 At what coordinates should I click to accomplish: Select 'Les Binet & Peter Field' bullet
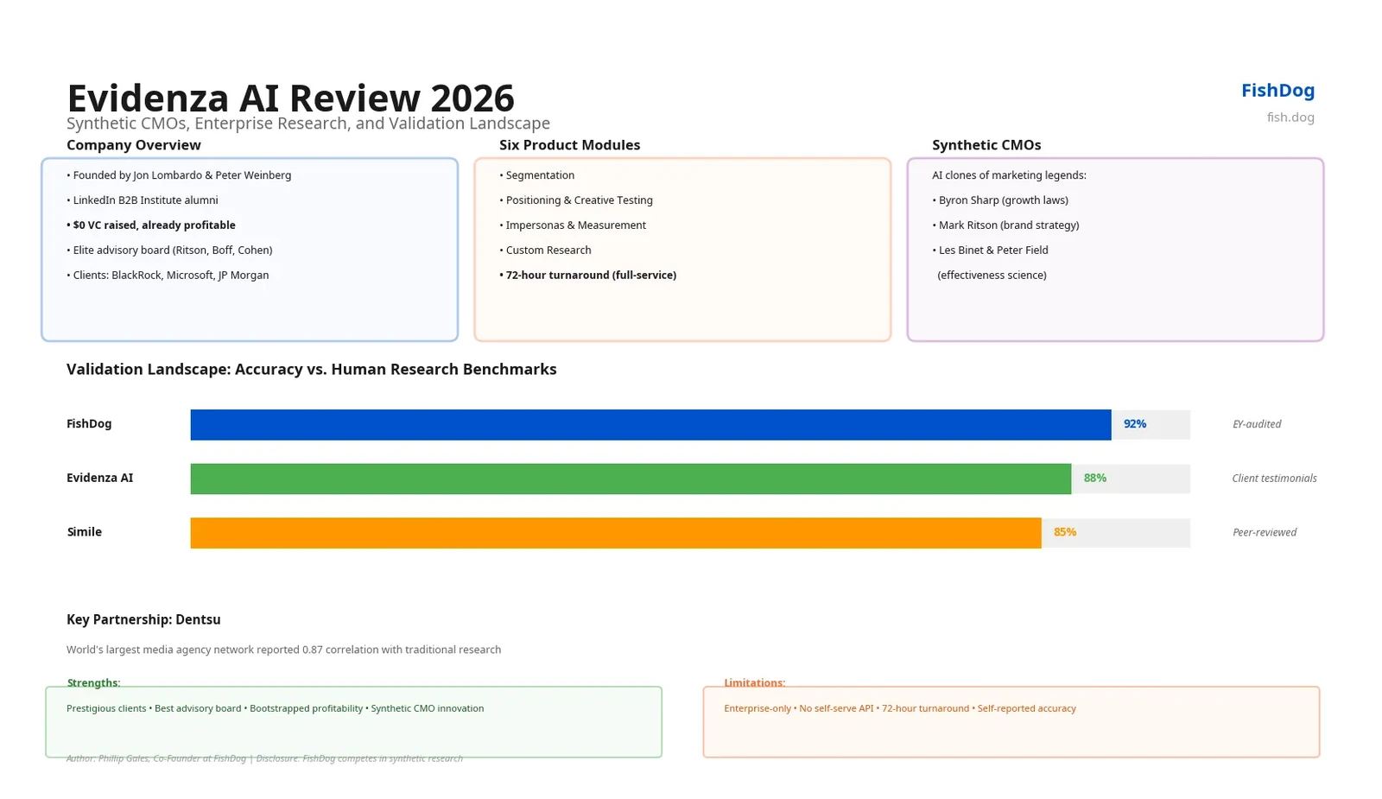click(991, 250)
